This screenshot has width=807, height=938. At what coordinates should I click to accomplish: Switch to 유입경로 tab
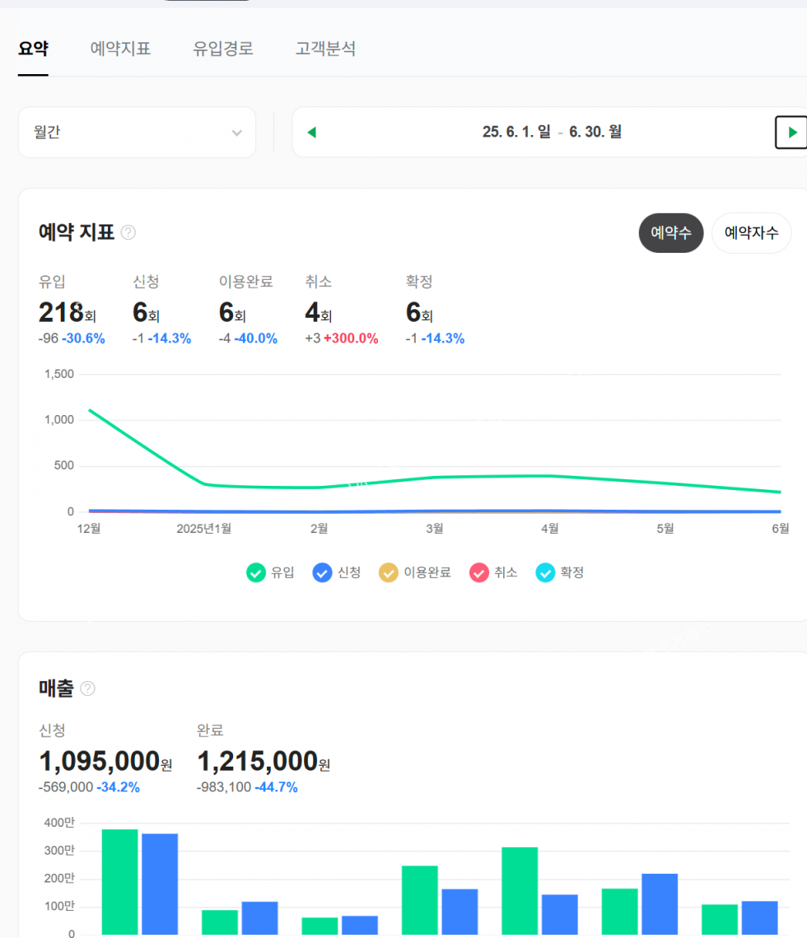click(x=223, y=49)
